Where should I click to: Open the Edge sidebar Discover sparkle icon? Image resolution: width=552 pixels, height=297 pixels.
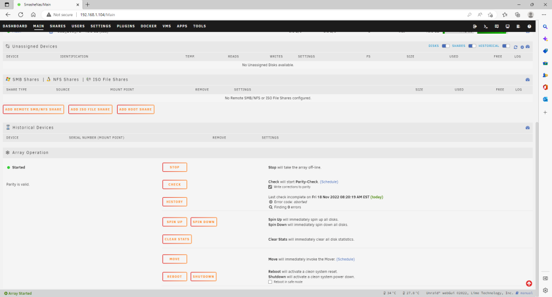[x=545, y=39]
